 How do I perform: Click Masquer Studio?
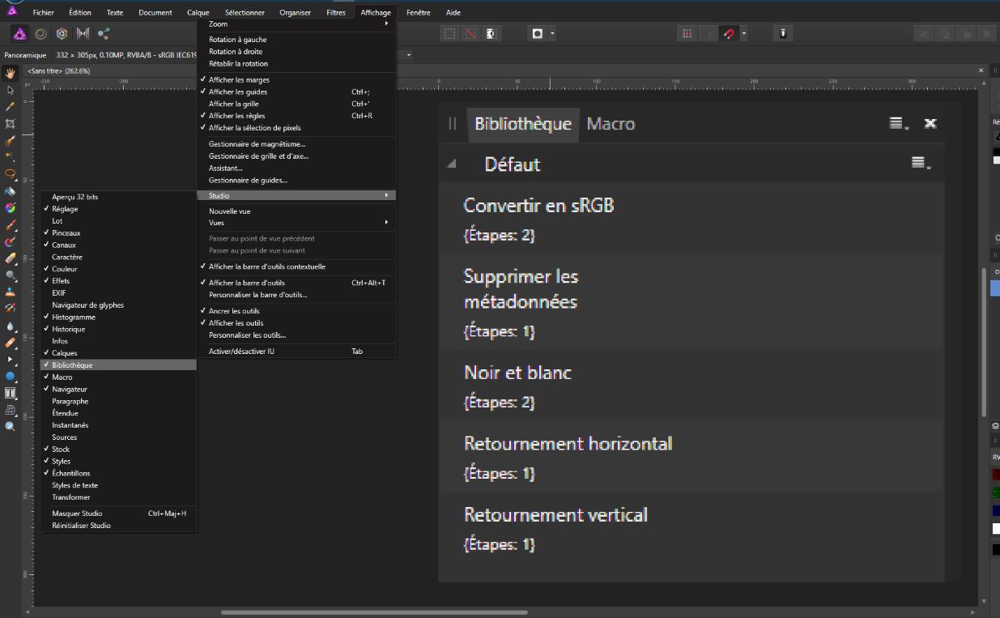[119, 513]
